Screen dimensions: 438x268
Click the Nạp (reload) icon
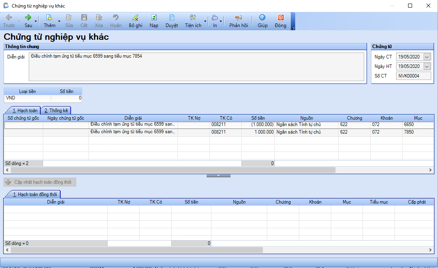(x=154, y=17)
